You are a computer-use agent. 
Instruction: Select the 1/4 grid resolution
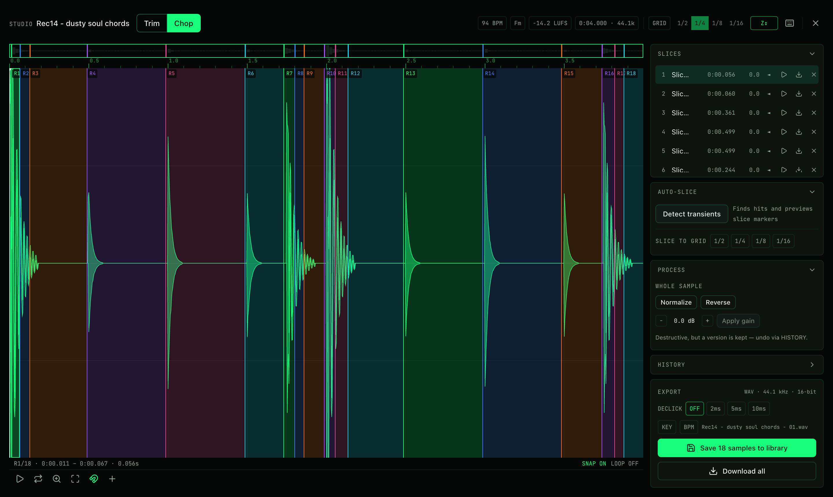[700, 23]
